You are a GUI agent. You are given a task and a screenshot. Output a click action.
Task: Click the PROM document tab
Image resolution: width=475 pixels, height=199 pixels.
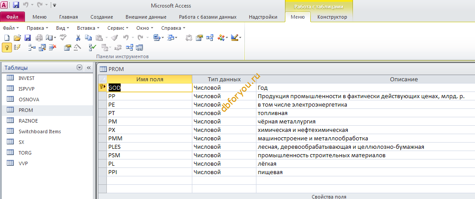(x=112, y=69)
